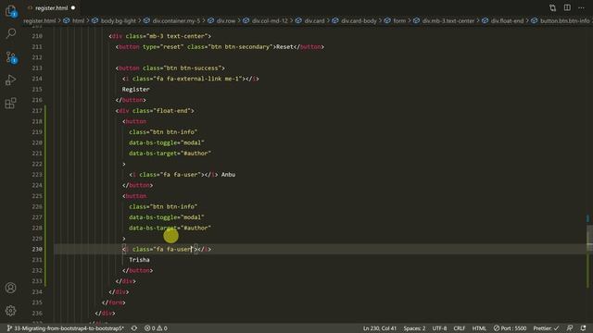593x333 pixels.
Task: Open the Accounts menu
Action: [x=10, y=288]
